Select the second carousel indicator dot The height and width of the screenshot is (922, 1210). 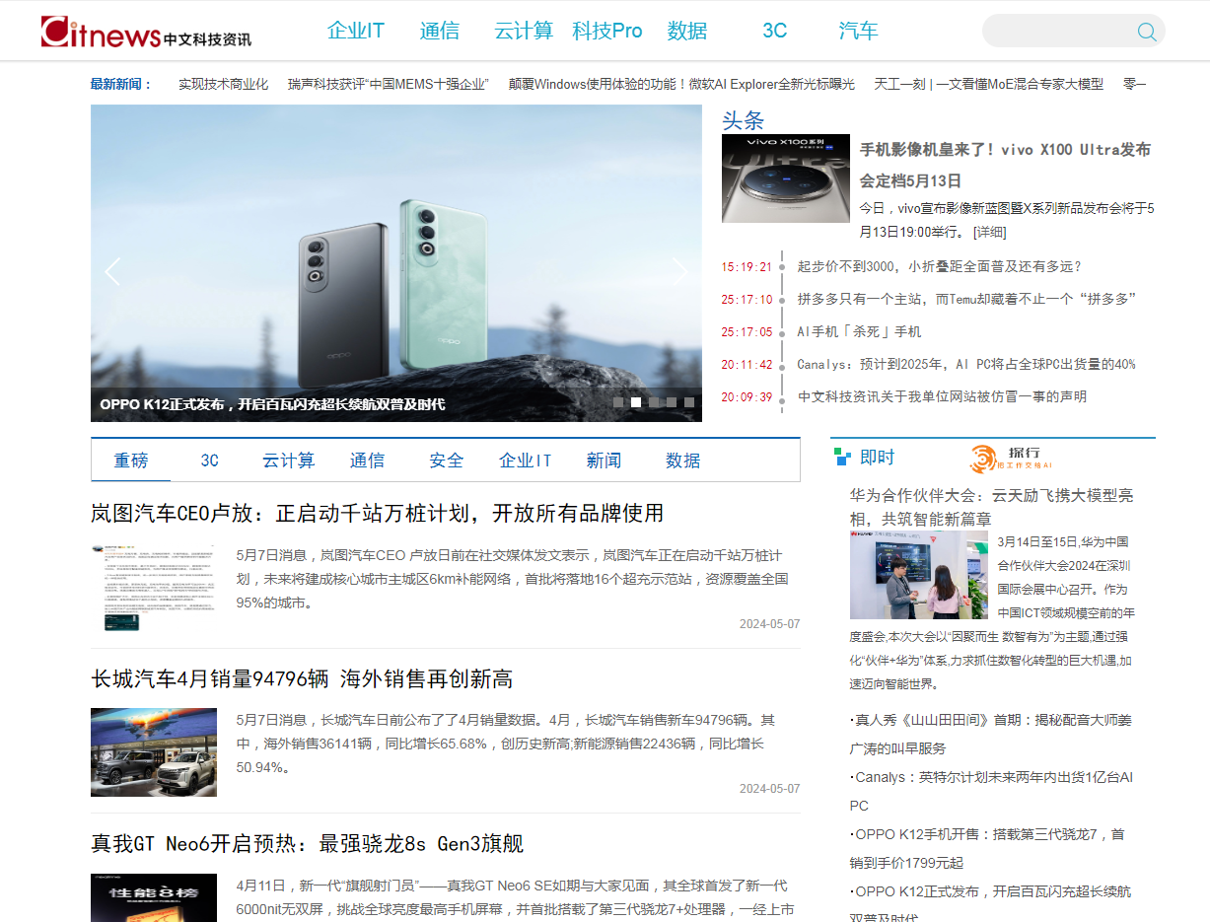636,402
